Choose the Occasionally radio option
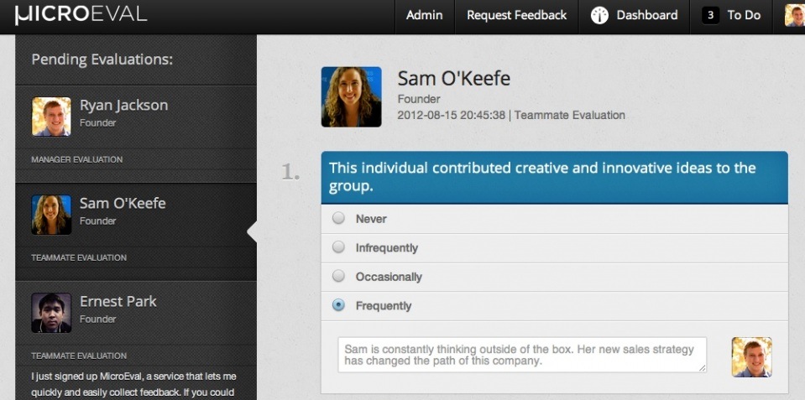Image resolution: width=805 pixels, height=400 pixels. 338,276
